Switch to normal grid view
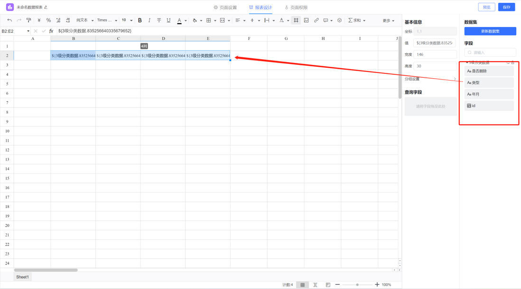521x289 pixels. [302, 285]
